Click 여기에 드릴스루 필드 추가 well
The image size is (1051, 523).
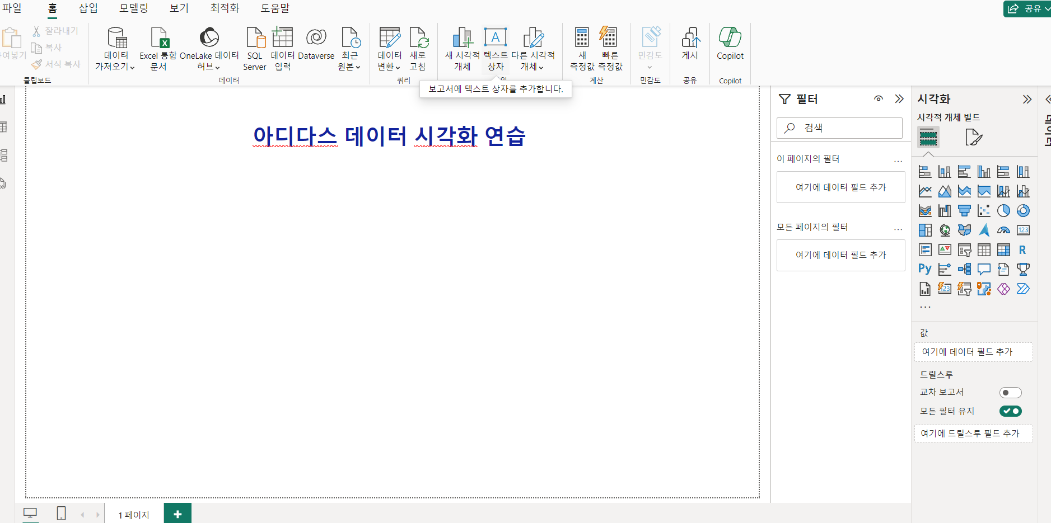973,434
